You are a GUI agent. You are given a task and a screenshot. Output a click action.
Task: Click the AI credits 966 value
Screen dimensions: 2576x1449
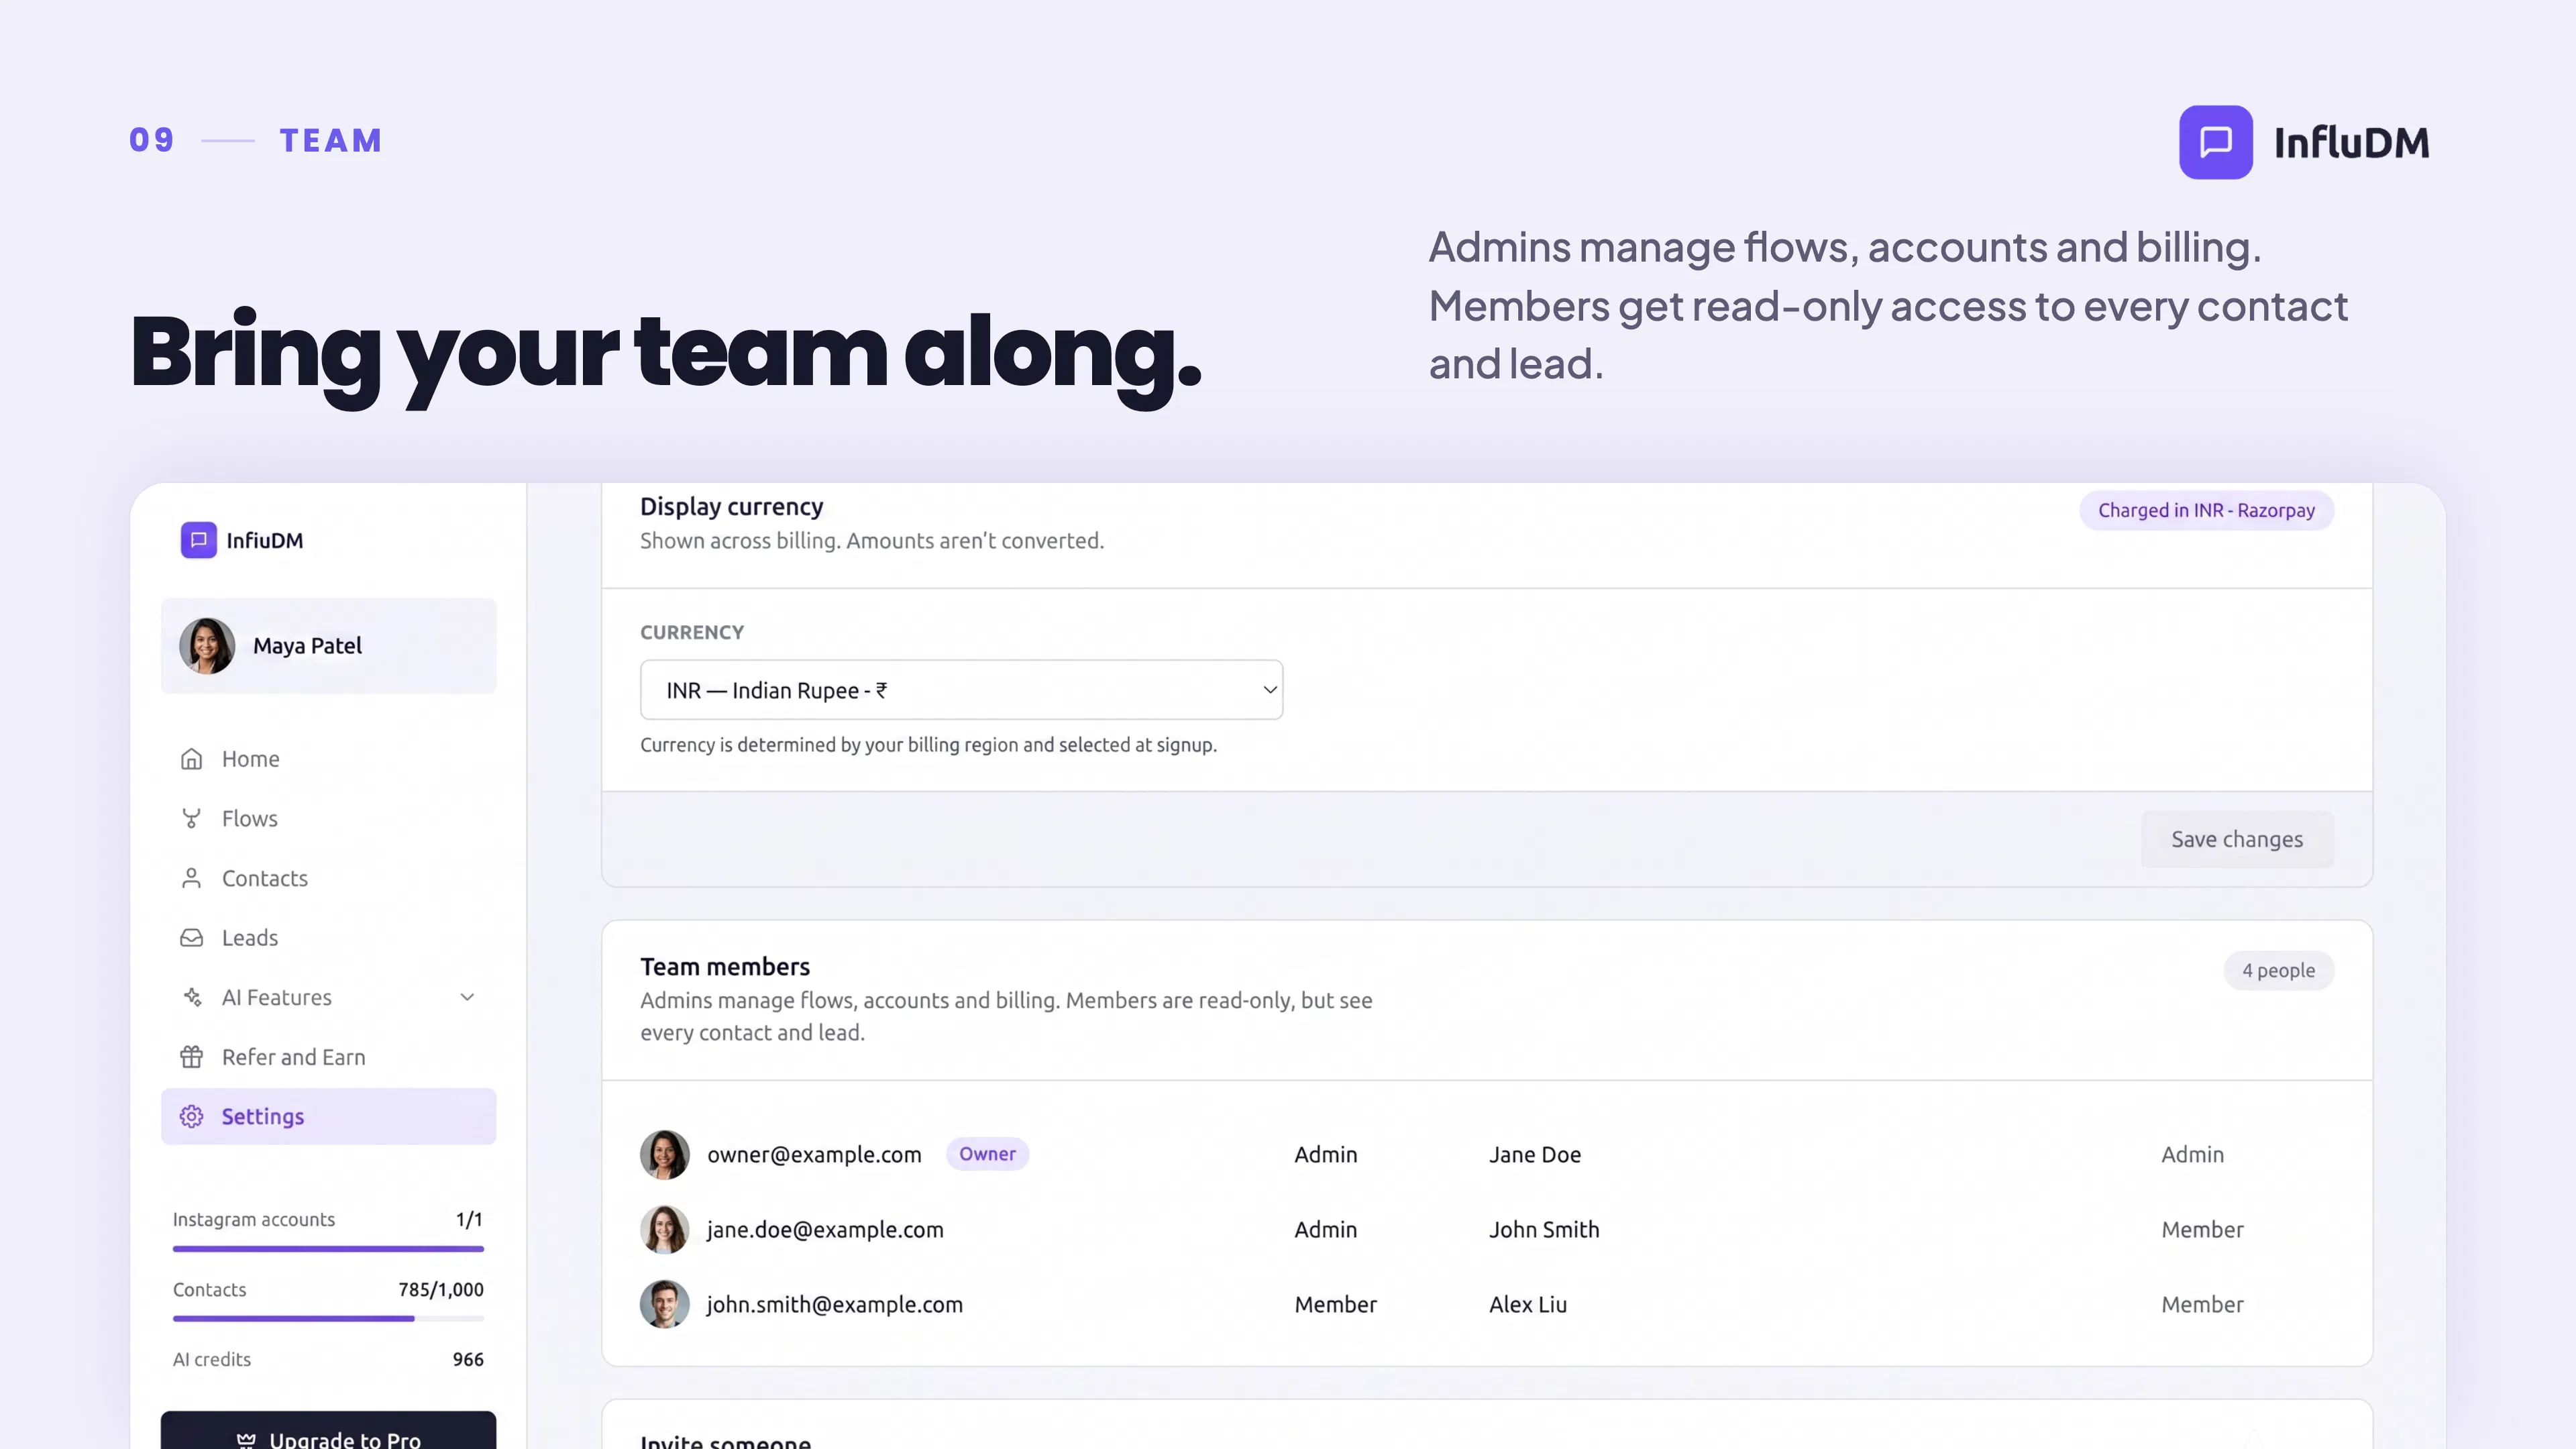click(467, 1360)
